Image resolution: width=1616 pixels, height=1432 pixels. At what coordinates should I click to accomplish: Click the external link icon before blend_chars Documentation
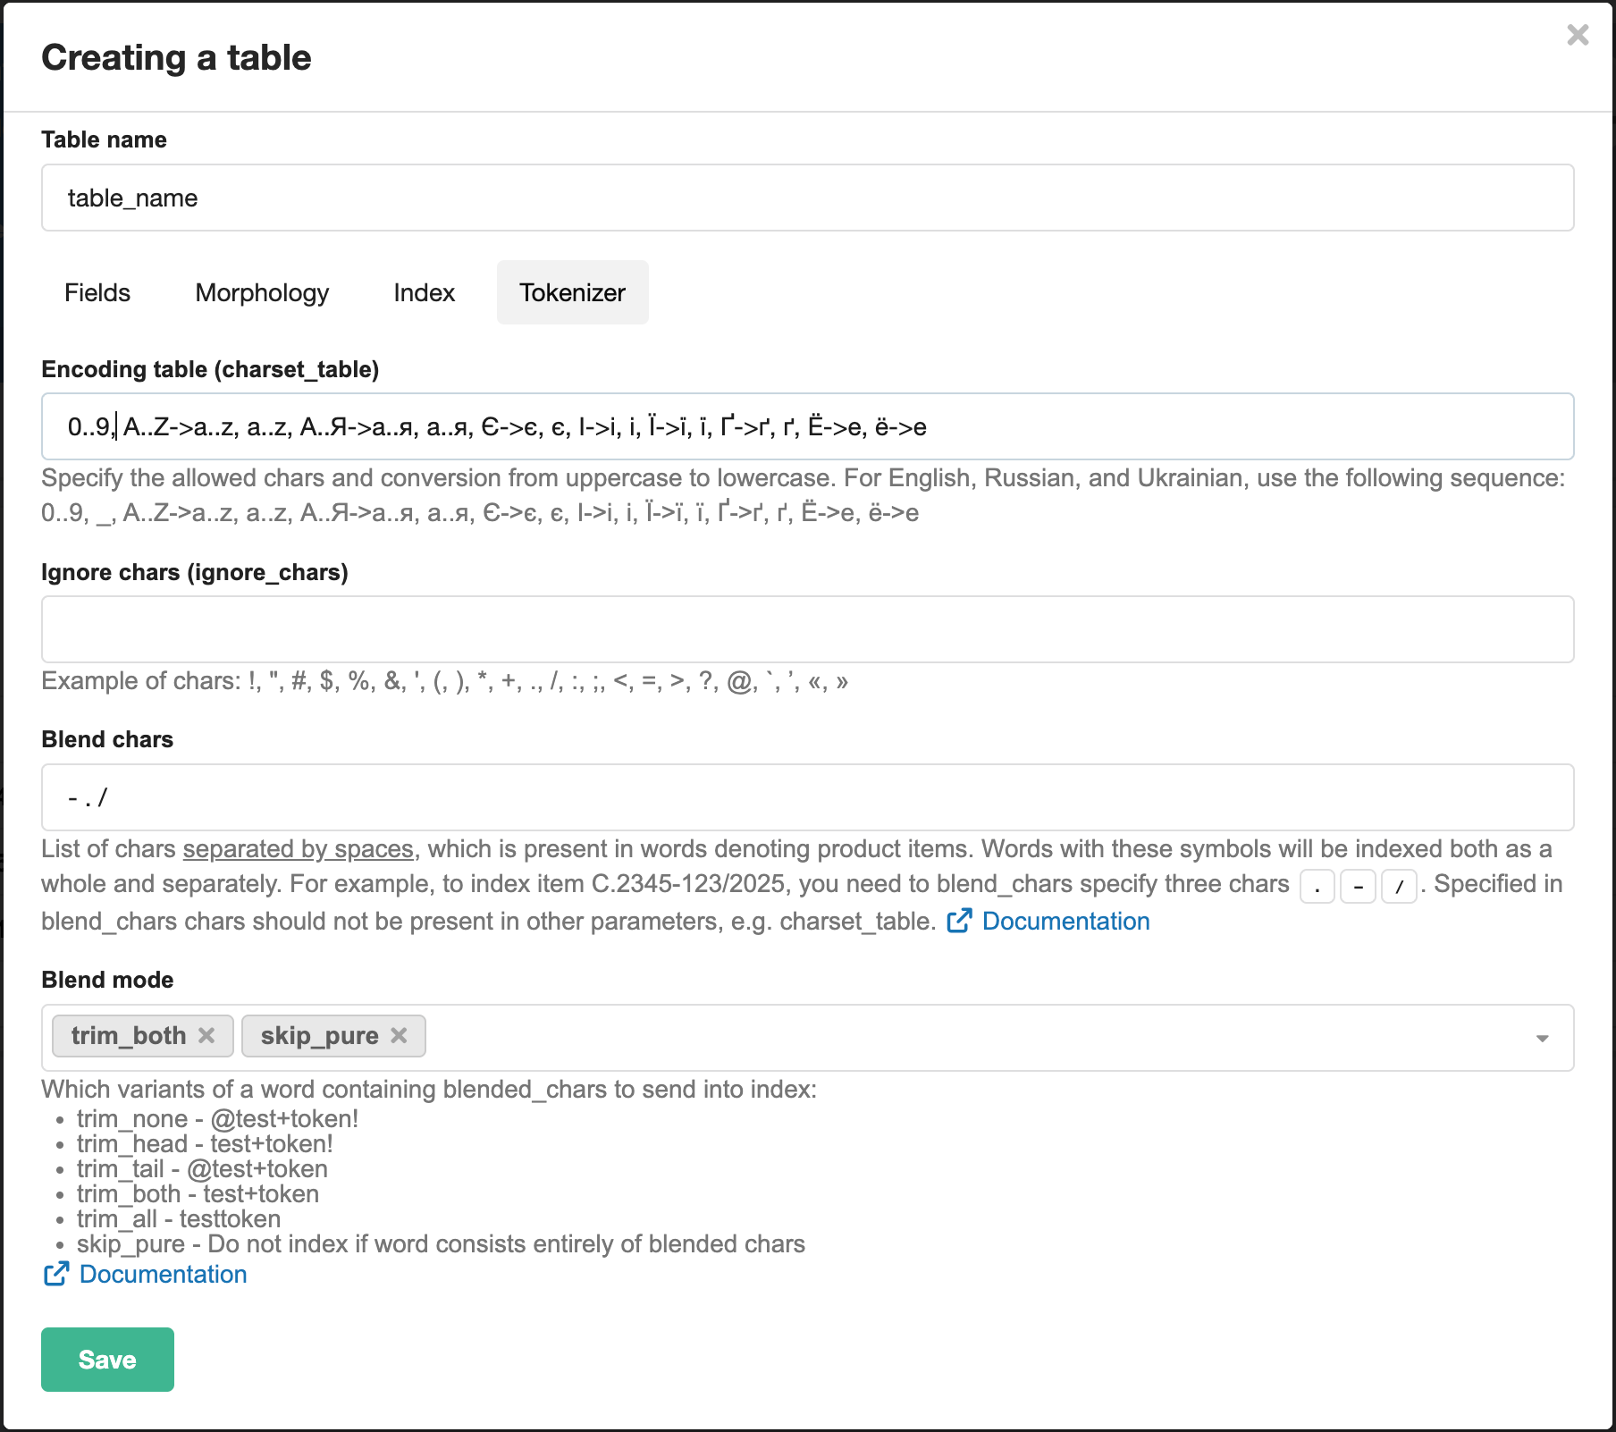(959, 921)
